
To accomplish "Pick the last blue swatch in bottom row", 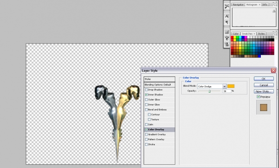I will [259, 56].
